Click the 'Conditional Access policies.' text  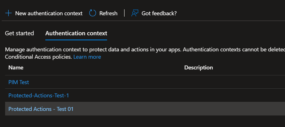click(39, 57)
